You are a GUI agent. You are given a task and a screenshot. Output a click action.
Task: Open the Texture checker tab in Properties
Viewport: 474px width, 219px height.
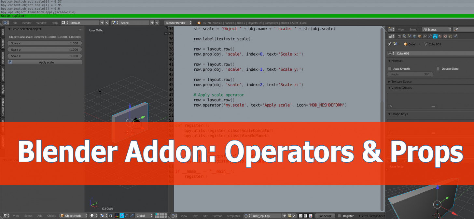(445, 36)
